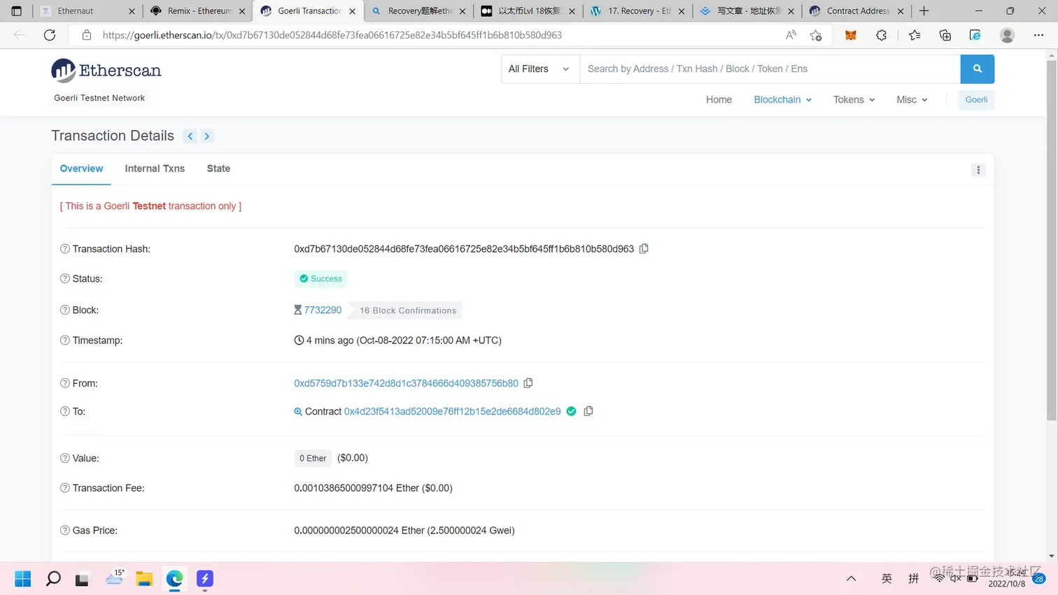Click help icon next to From
The width and height of the screenshot is (1058, 595).
point(65,383)
